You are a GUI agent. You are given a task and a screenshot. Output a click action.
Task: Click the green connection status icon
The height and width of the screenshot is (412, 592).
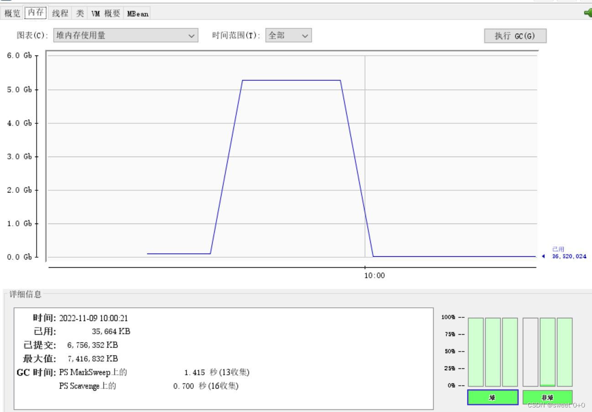coord(588,13)
